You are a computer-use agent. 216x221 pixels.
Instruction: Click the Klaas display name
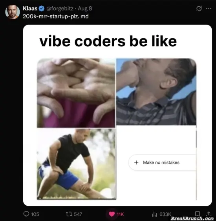tap(30, 9)
